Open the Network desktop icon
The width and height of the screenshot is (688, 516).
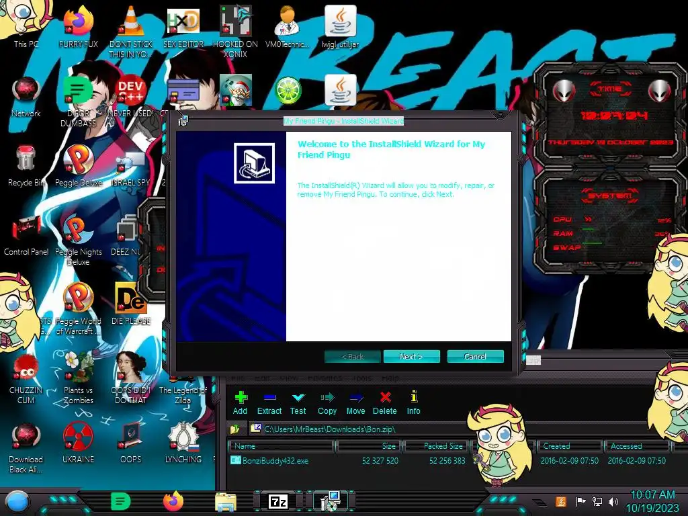[x=26, y=97]
